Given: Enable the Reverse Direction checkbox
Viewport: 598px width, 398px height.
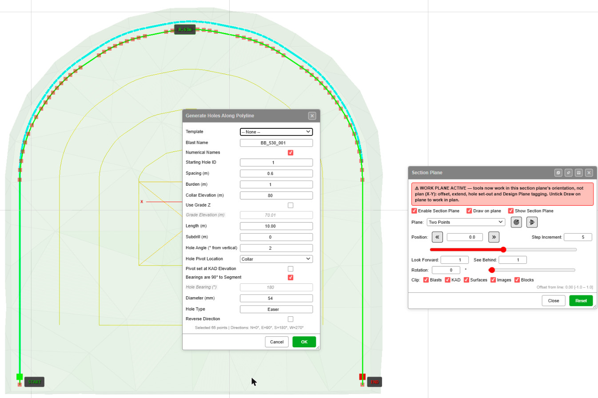Looking at the screenshot, I should pos(291,319).
